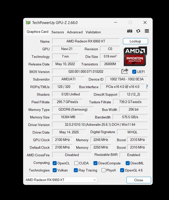Screen dimensions: 169x200
Task: Toggle the CUDA checkbox
Action: pyautogui.click(x=76, y=163)
